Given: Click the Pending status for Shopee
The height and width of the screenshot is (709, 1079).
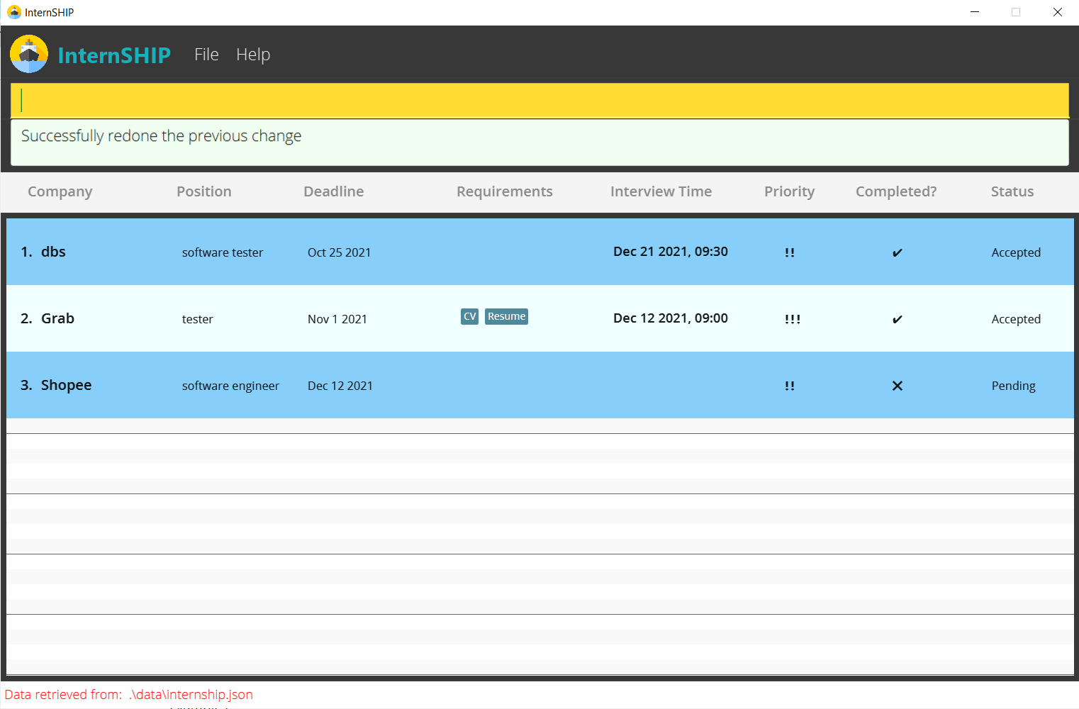Looking at the screenshot, I should tap(1013, 386).
